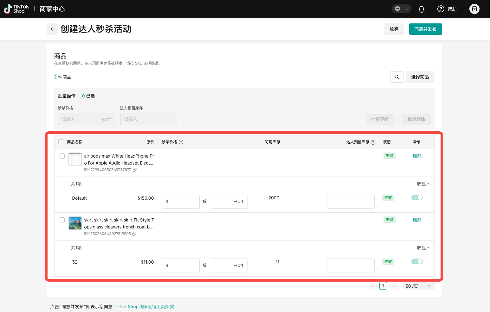Click the 同意并发布 button
The width and height of the screenshot is (490, 312).
425,29
